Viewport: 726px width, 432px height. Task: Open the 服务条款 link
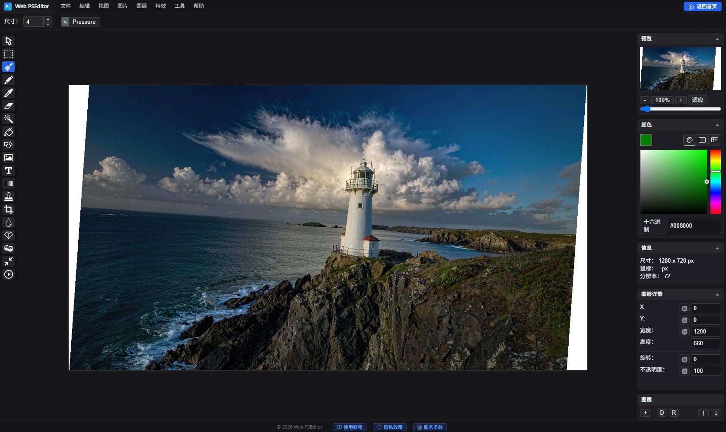[x=430, y=427]
